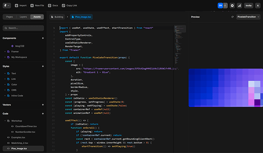Screen dimensions: 263x153
Task: Add a new style with plus
Action: click(x=43, y=66)
